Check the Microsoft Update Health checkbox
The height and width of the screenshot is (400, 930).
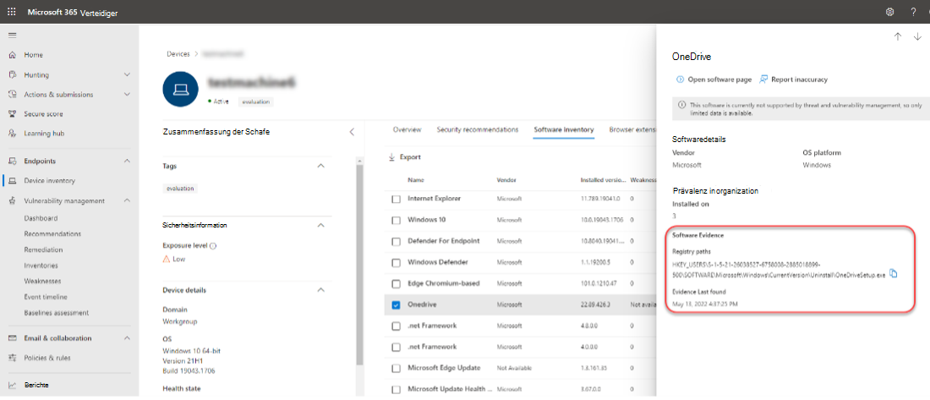[396, 390]
